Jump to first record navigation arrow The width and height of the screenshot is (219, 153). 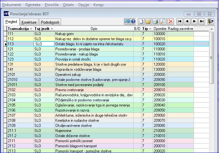coord(180,21)
